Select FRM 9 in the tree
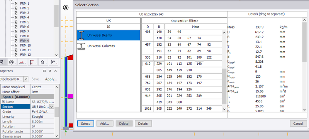Screen dimensions: 309x139 25,41
